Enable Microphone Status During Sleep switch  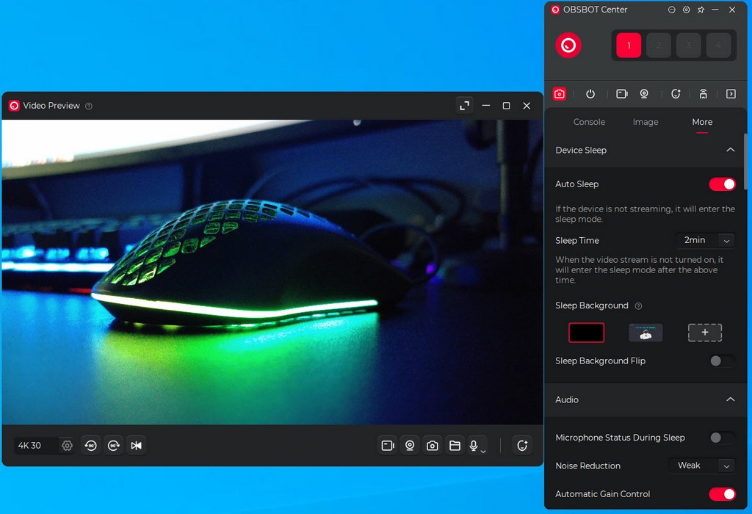[x=723, y=438]
